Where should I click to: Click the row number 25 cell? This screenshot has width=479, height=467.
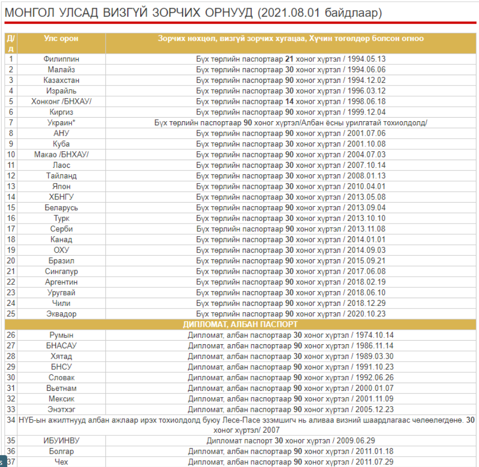11,314
